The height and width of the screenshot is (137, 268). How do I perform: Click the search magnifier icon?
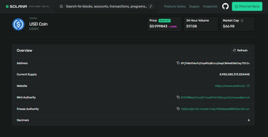pos(61,7)
